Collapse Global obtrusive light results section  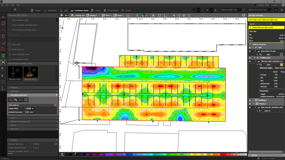pyautogui.click(x=250, y=27)
